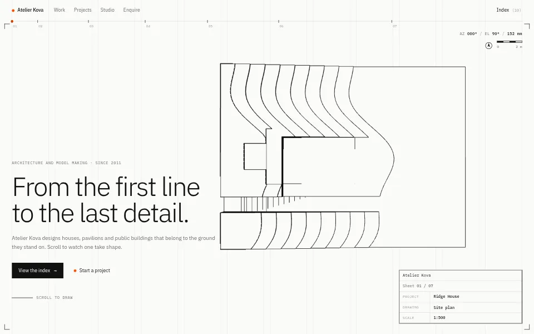
Task: Click "Atelier Kova" in the title block
Action: click(417, 276)
